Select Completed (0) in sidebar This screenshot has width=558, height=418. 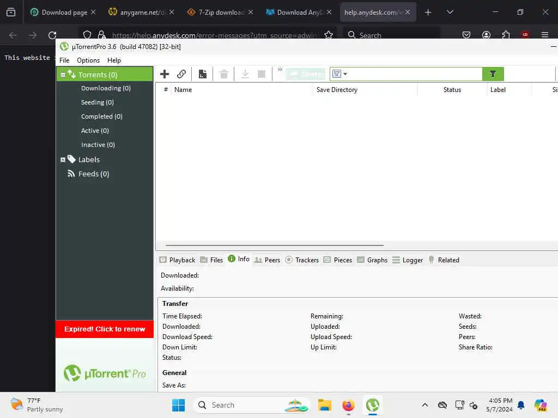point(101,116)
